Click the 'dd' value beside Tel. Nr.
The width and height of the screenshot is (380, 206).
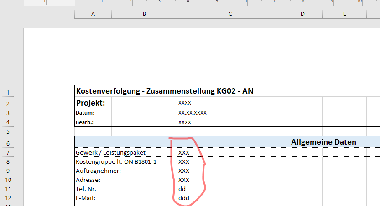(x=182, y=189)
